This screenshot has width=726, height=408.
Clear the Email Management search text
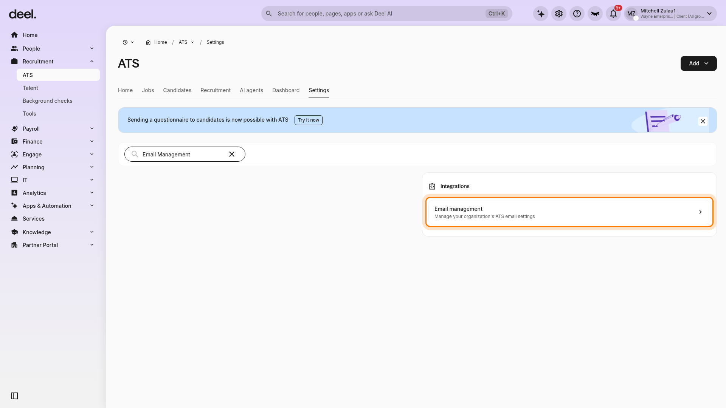click(x=232, y=154)
